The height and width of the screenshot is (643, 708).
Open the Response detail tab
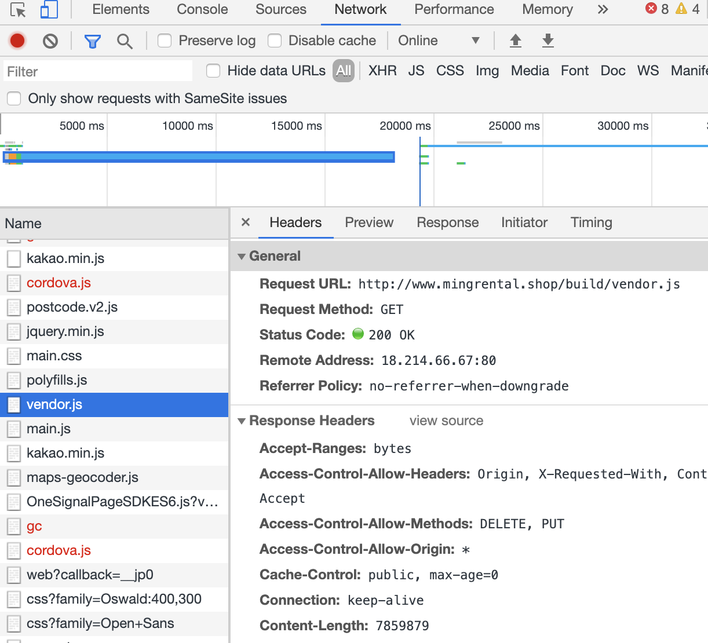click(448, 222)
